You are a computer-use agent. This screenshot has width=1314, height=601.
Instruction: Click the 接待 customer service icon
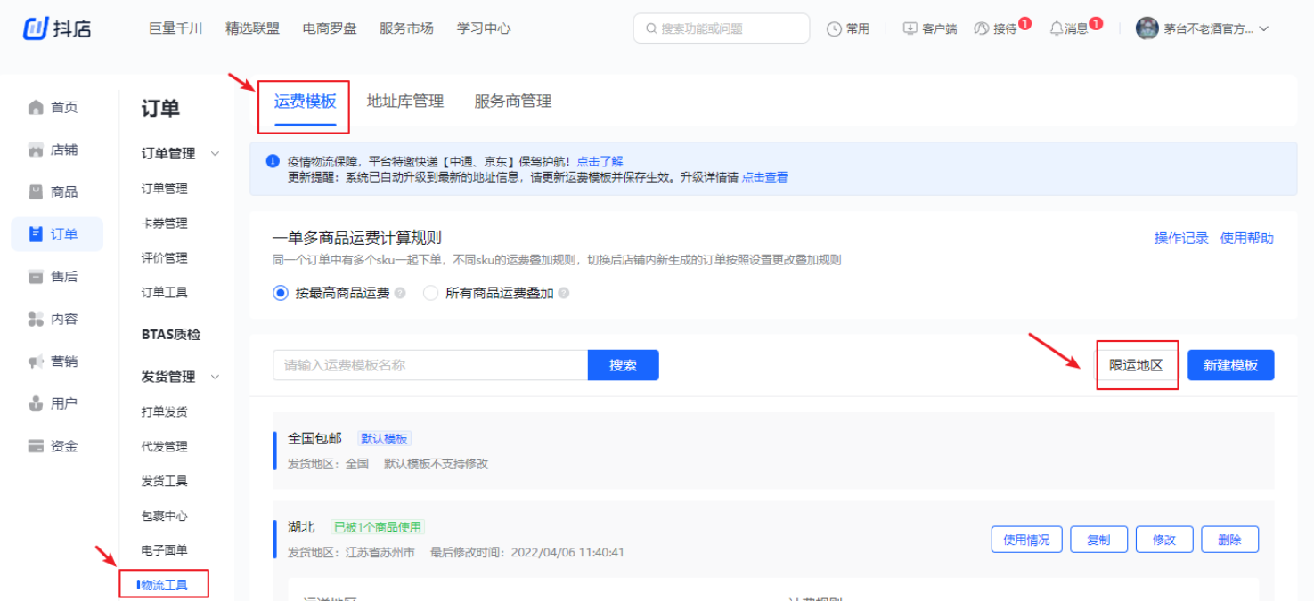pyautogui.click(x=982, y=28)
